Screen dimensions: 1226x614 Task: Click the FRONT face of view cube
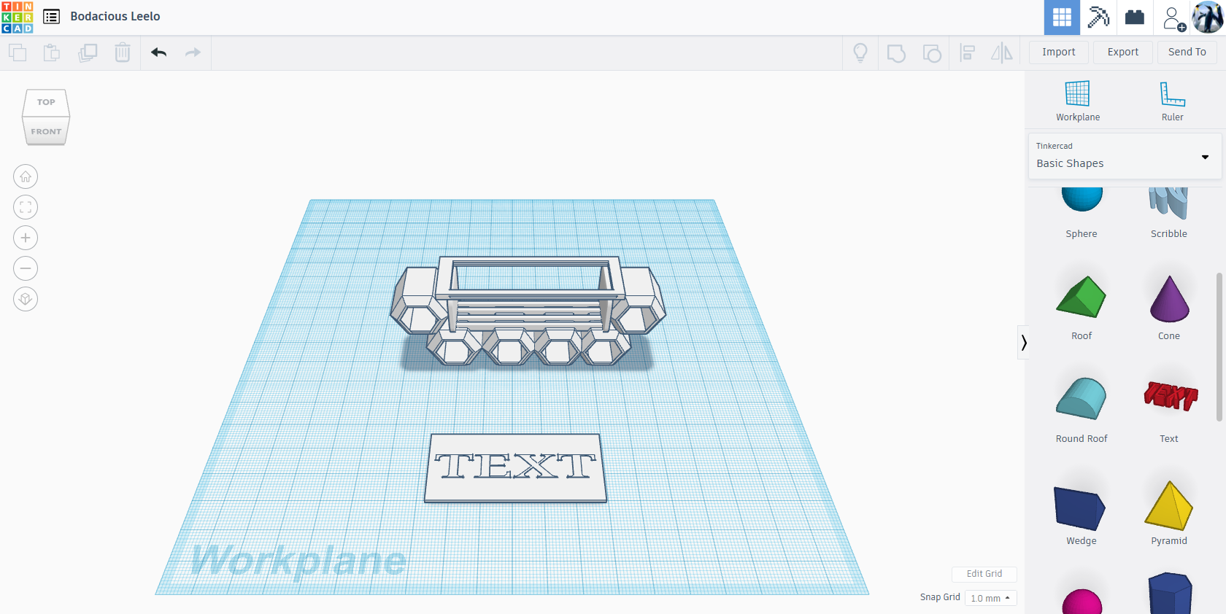coord(46,131)
